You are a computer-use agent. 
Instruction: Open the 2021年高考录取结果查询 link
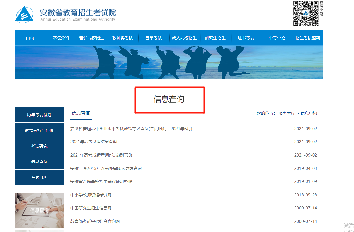tap(94, 142)
